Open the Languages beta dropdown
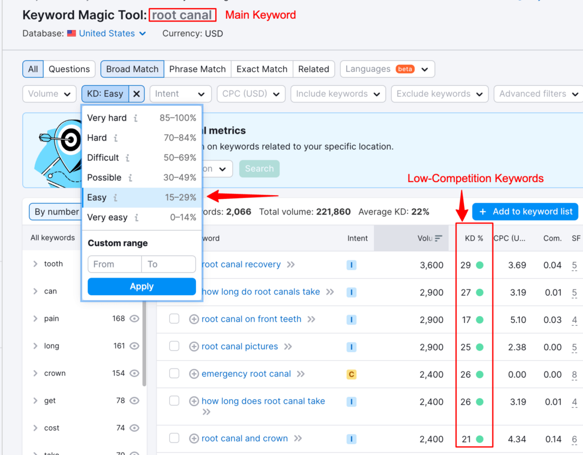The width and height of the screenshot is (583, 455). (x=387, y=69)
